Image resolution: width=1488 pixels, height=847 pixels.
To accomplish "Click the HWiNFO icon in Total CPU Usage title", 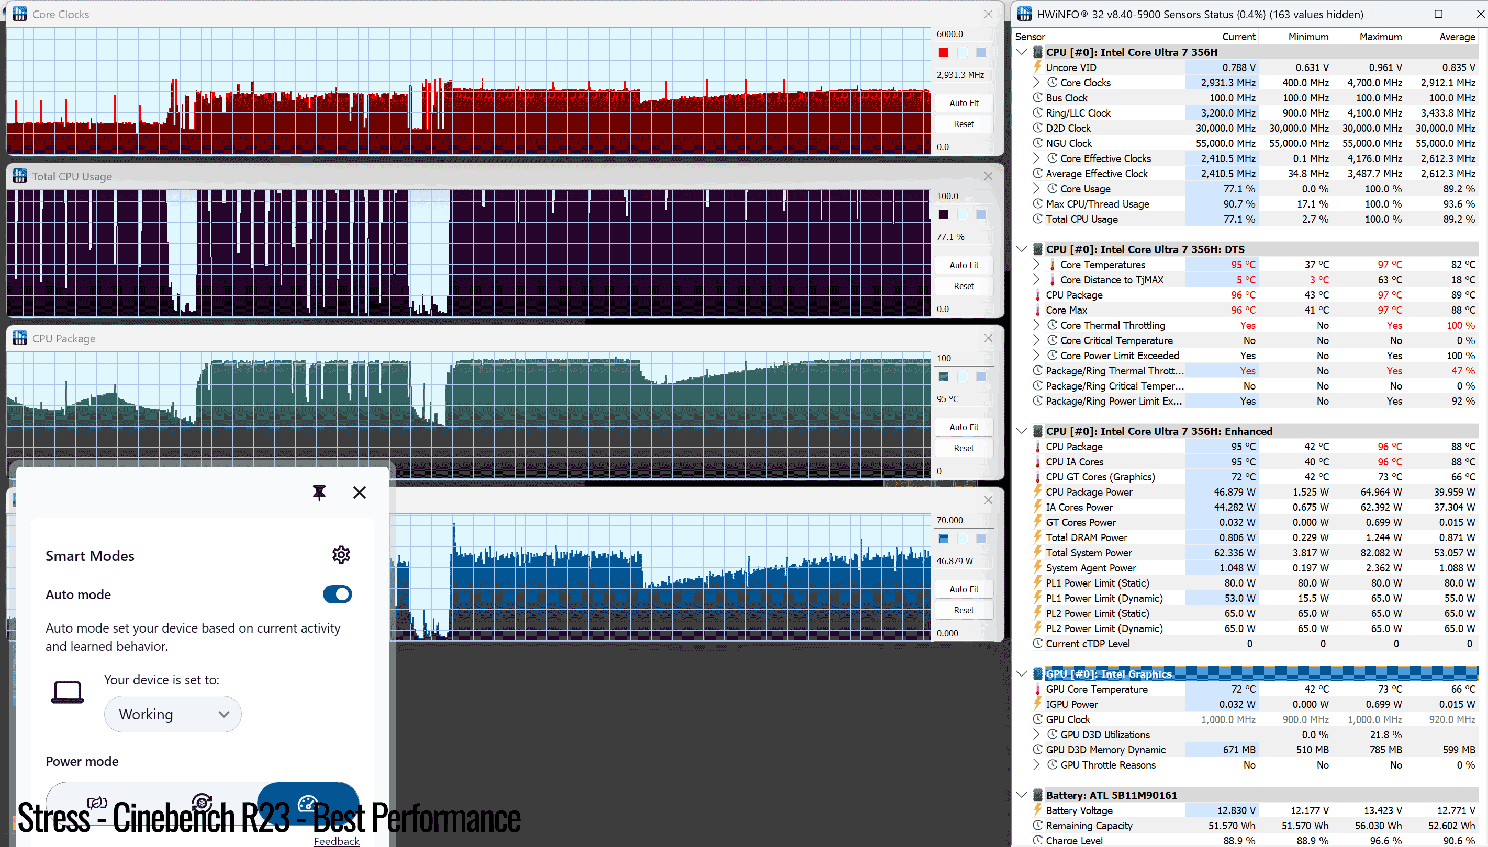I will [20, 176].
